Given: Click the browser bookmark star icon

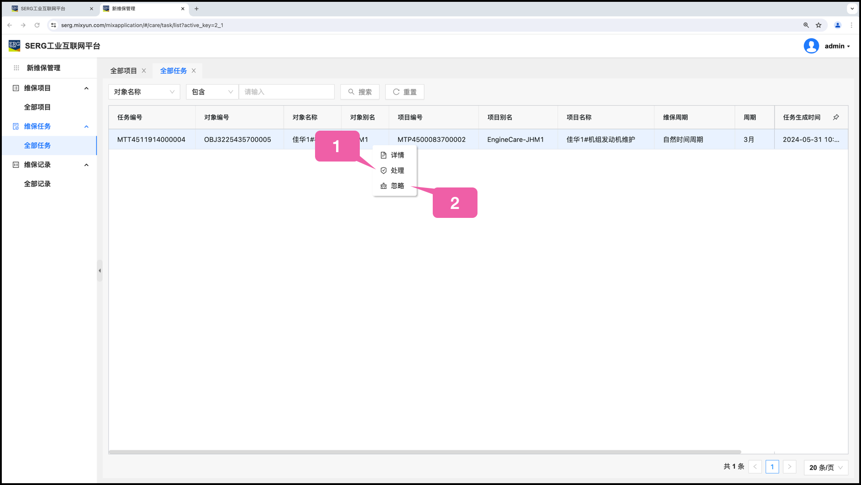Looking at the screenshot, I should click(x=818, y=25).
